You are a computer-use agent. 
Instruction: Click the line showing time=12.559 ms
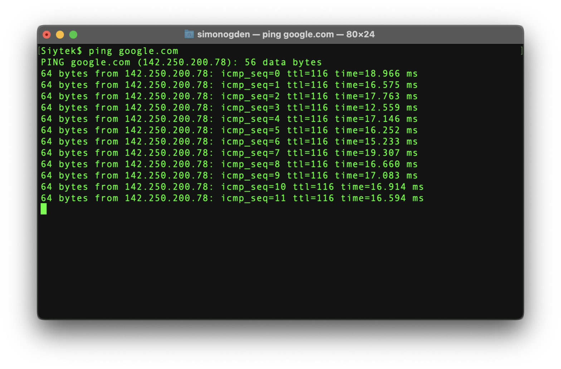click(x=229, y=108)
